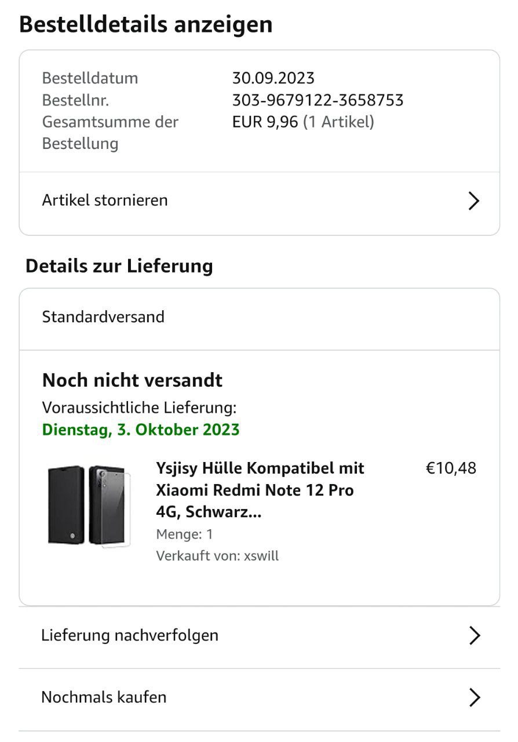Click the Details zur Lieferung section heading
The image size is (518, 742).
119,266
